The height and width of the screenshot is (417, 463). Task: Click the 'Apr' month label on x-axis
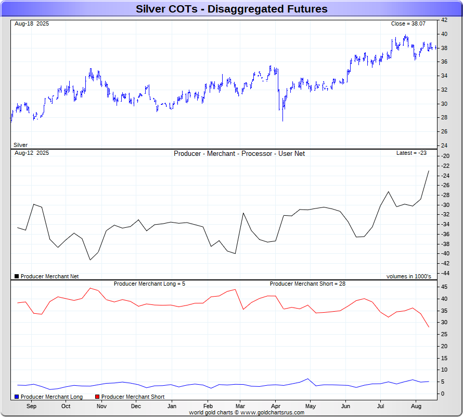(276, 406)
